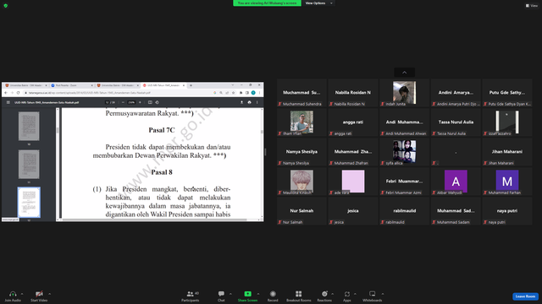The image size is (542, 304).
Task: Expand the caret next to Apps
Action: [x=355, y=294]
